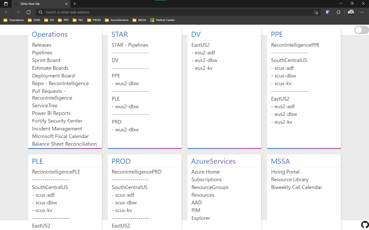369x230 pixels.
Task: Open Incident Management link
Action: click(57, 129)
